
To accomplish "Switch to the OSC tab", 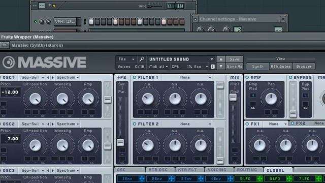I will coord(129,170).
